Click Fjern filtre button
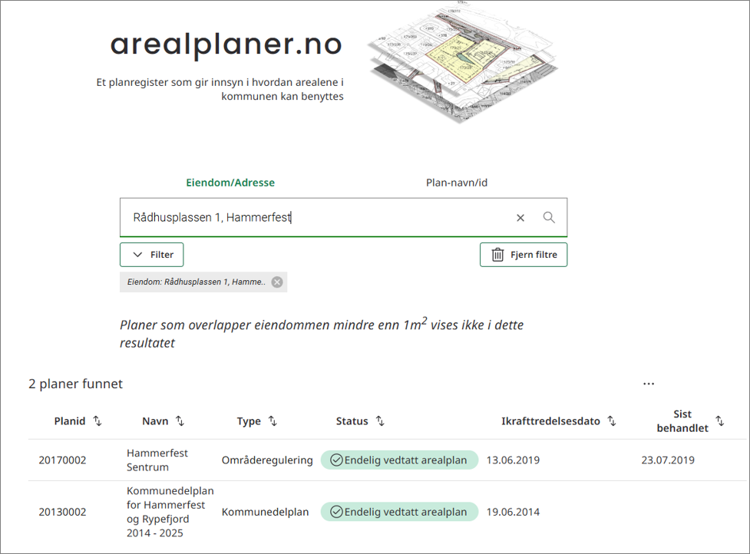This screenshot has height=554, width=750. click(524, 255)
